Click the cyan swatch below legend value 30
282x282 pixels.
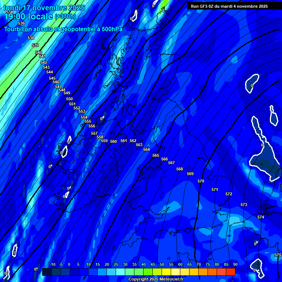pyautogui.click(x=120, y=272)
